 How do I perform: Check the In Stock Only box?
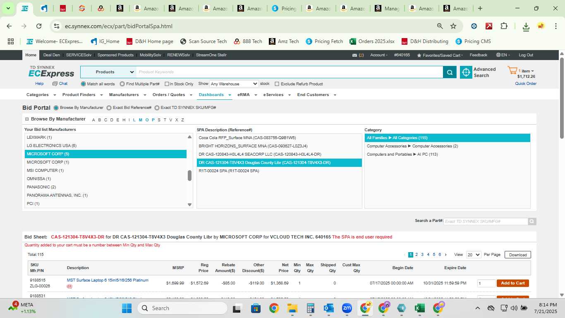point(167,84)
